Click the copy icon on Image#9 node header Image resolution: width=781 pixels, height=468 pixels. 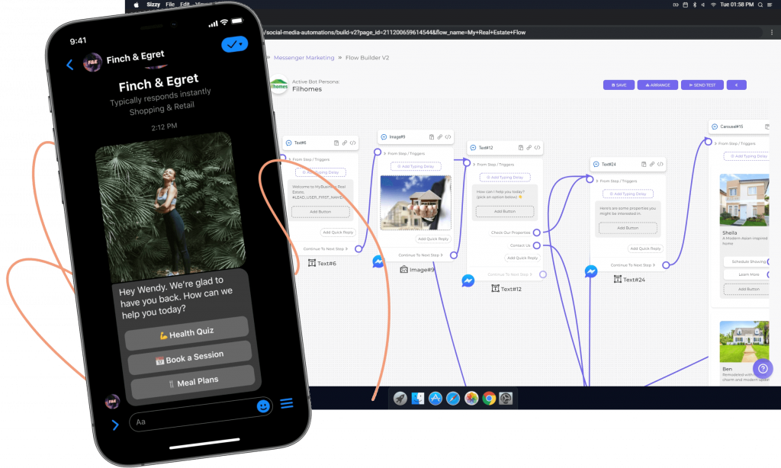click(432, 137)
